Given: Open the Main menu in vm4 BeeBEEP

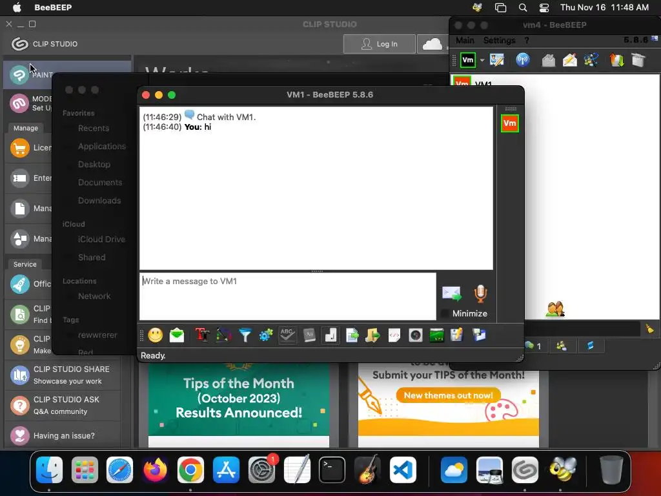Looking at the screenshot, I should (465, 41).
